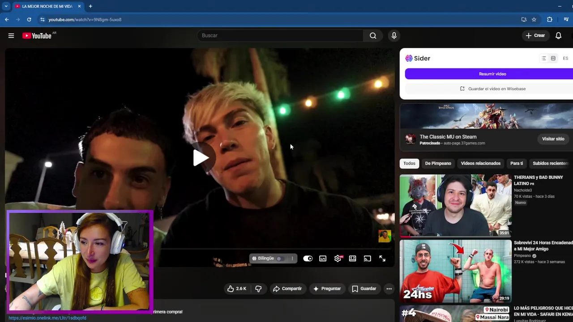Go to the YouTube home logo
The image size is (573, 322).
point(37,36)
